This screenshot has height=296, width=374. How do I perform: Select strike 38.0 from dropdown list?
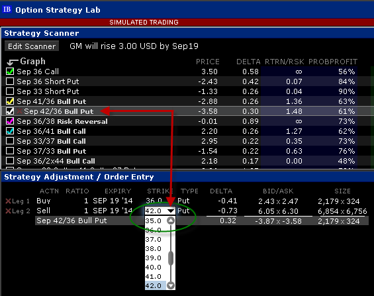(154, 248)
